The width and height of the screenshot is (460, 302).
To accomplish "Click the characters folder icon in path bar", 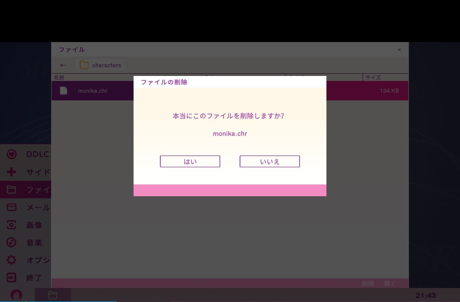I will (84, 65).
